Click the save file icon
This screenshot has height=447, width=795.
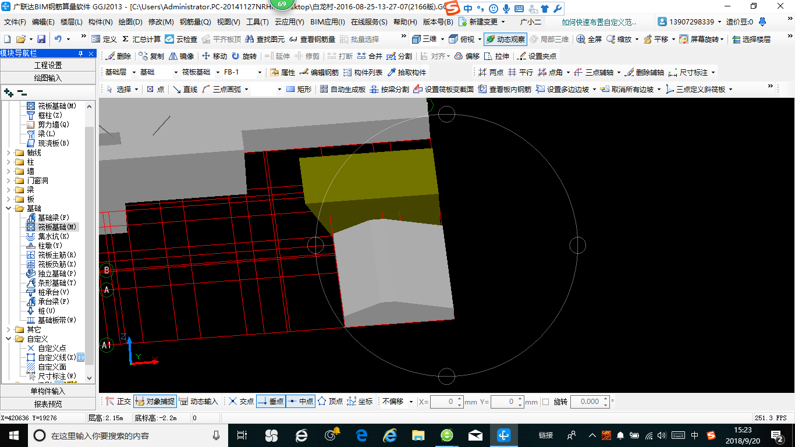41,39
